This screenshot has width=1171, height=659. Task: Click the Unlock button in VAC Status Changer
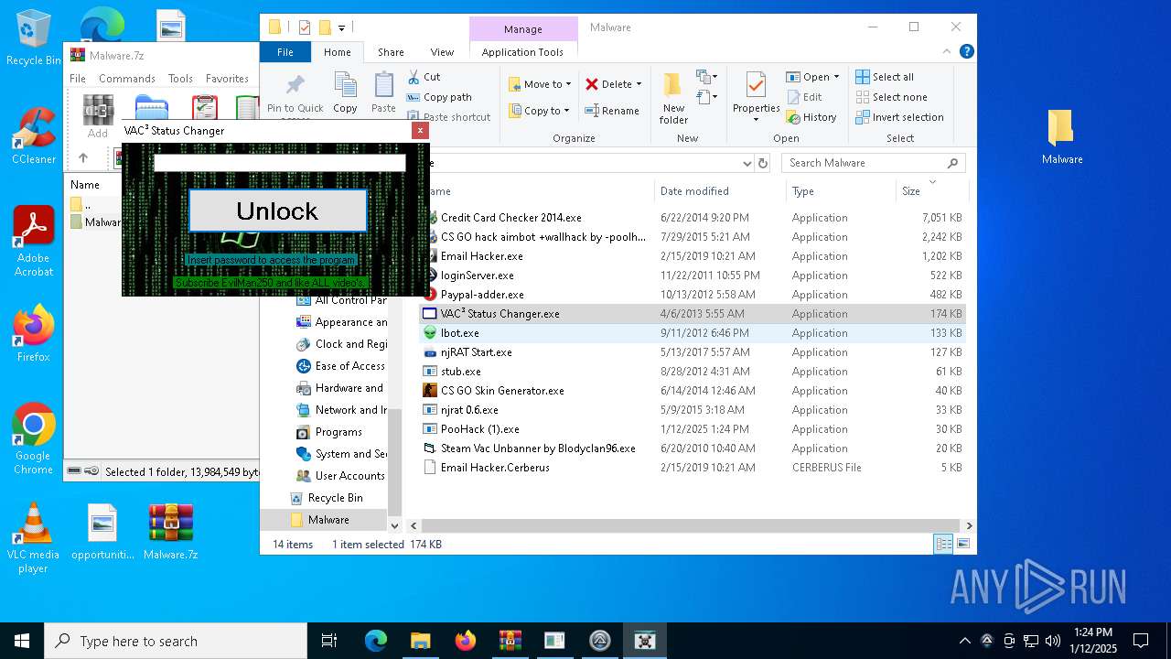pos(277,211)
